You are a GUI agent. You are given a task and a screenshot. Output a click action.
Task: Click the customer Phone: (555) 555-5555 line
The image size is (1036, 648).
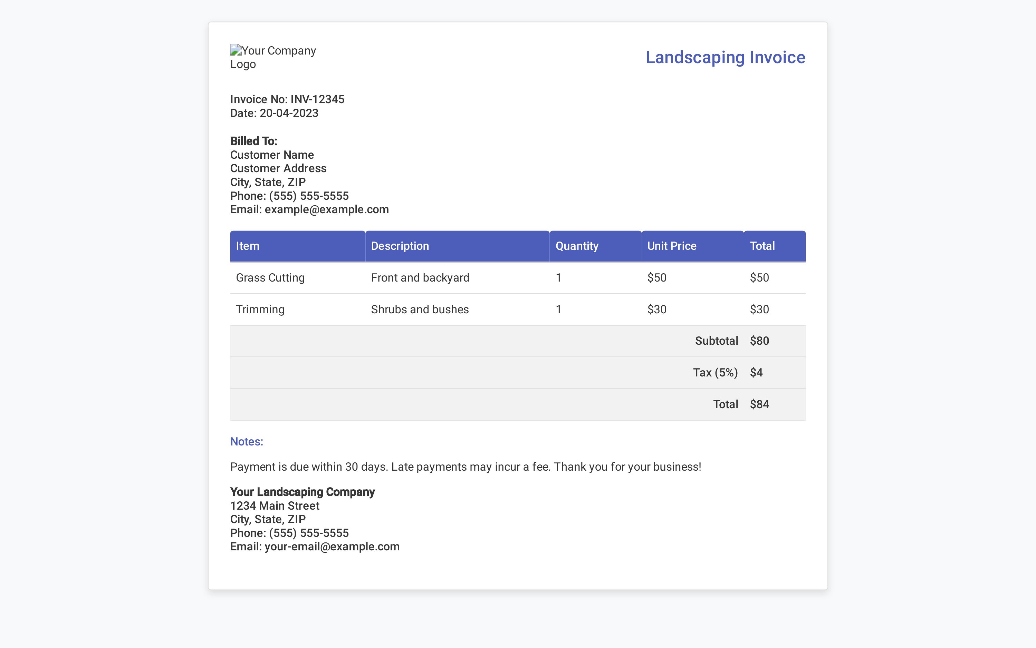(289, 196)
